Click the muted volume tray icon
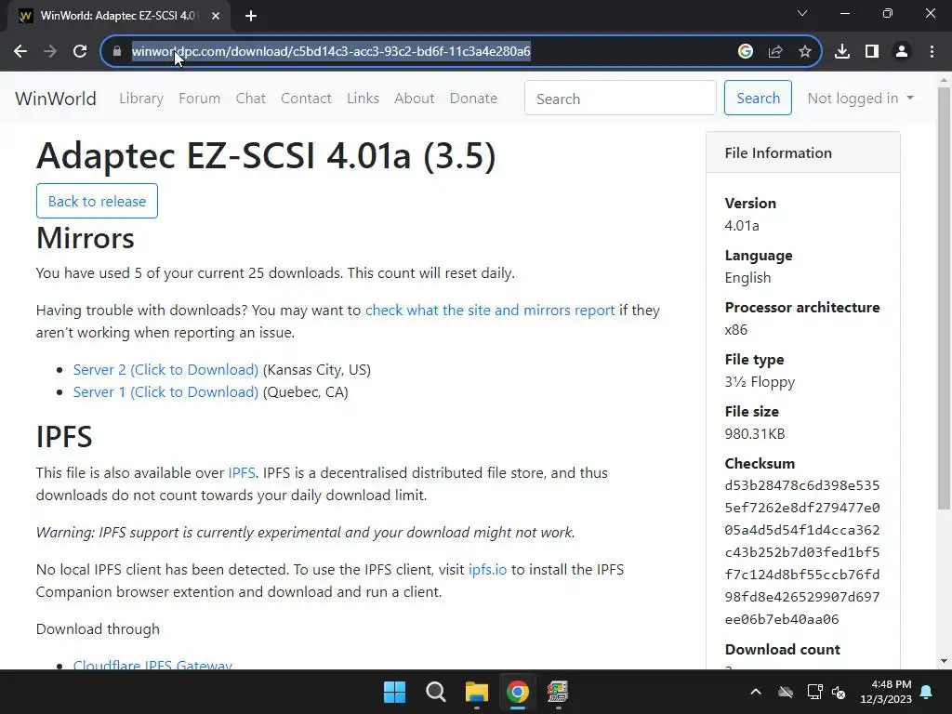This screenshot has width=952, height=714. (840, 692)
